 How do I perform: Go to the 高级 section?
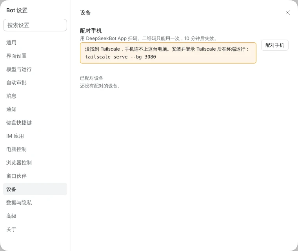pyautogui.click(x=35, y=216)
